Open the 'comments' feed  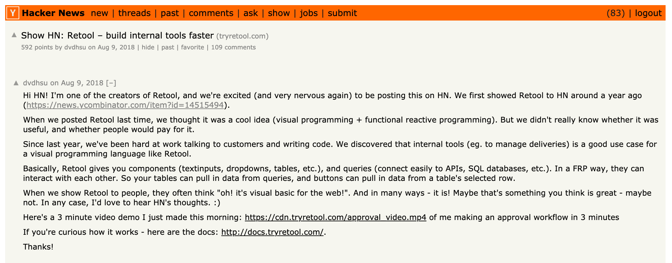click(x=211, y=13)
